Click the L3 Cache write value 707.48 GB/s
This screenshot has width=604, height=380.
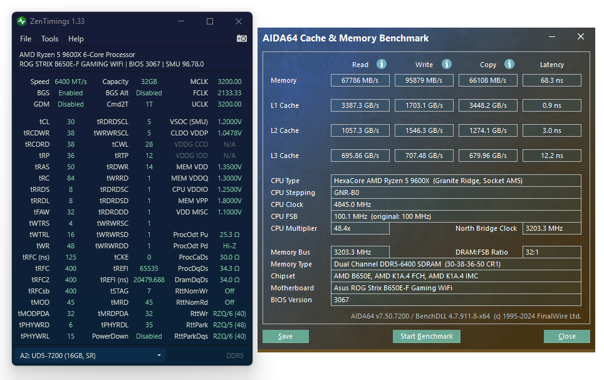pyautogui.click(x=424, y=156)
